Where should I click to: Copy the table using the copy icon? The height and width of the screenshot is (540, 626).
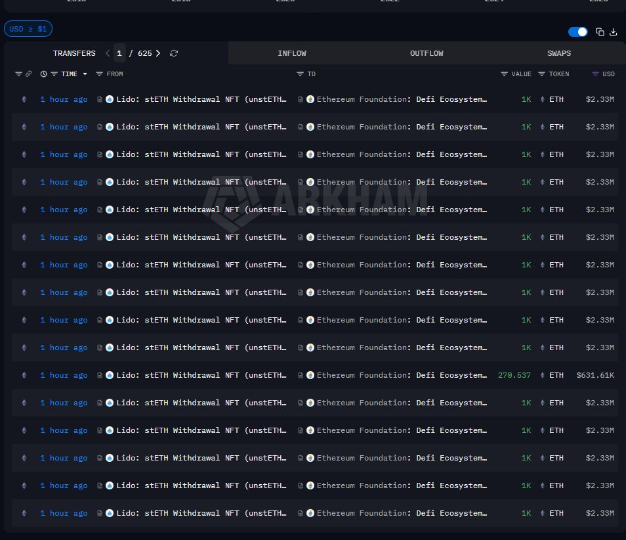coord(600,32)
